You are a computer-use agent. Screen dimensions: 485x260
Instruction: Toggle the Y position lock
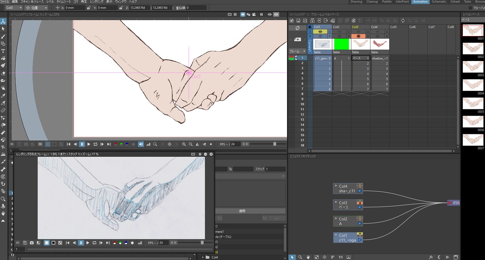(120, 8)
